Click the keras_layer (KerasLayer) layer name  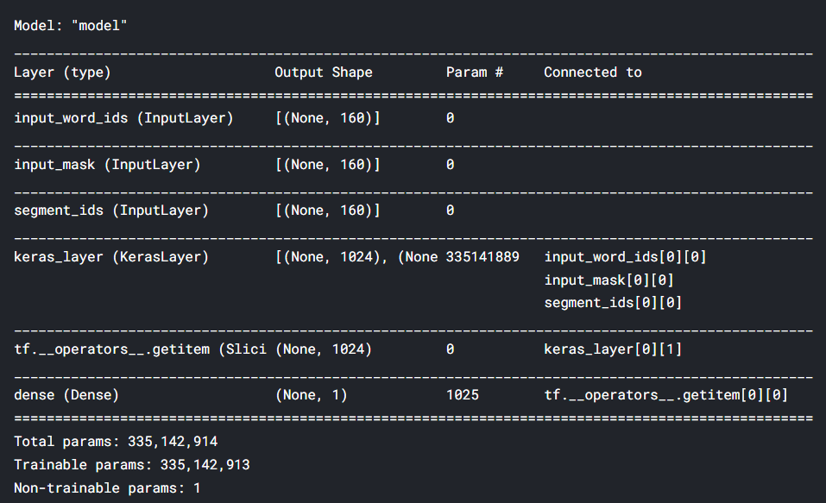[111, 257]
